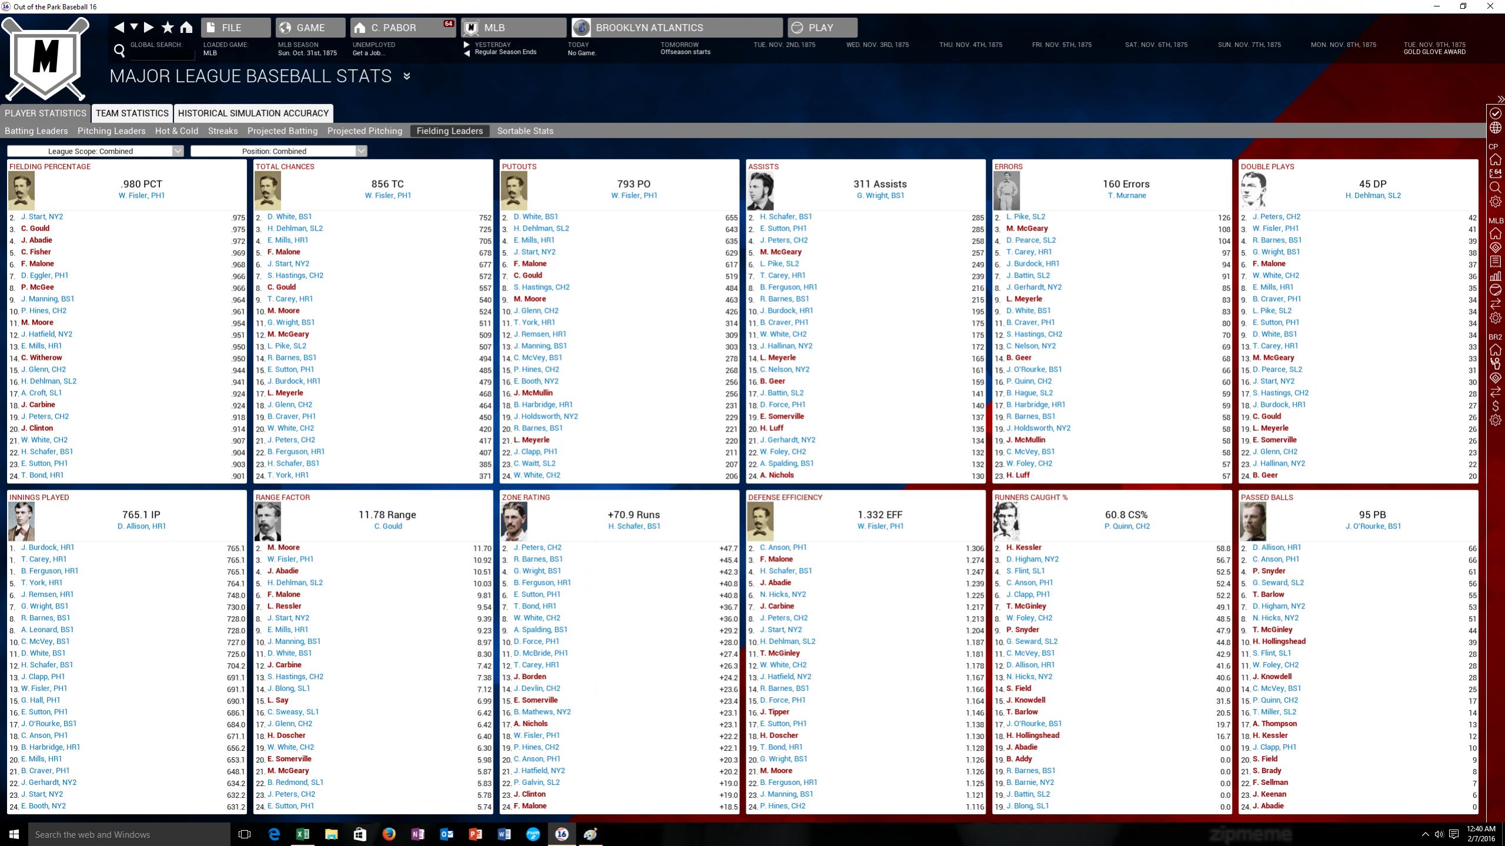This screenshot has height=846, width=1505.
Task: Click the Global Search input field
Action: (162, 53)
